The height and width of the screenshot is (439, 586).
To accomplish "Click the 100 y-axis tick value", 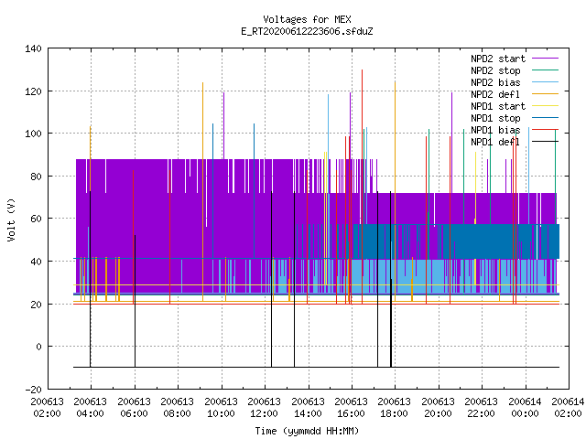I will tap(33, 134).
